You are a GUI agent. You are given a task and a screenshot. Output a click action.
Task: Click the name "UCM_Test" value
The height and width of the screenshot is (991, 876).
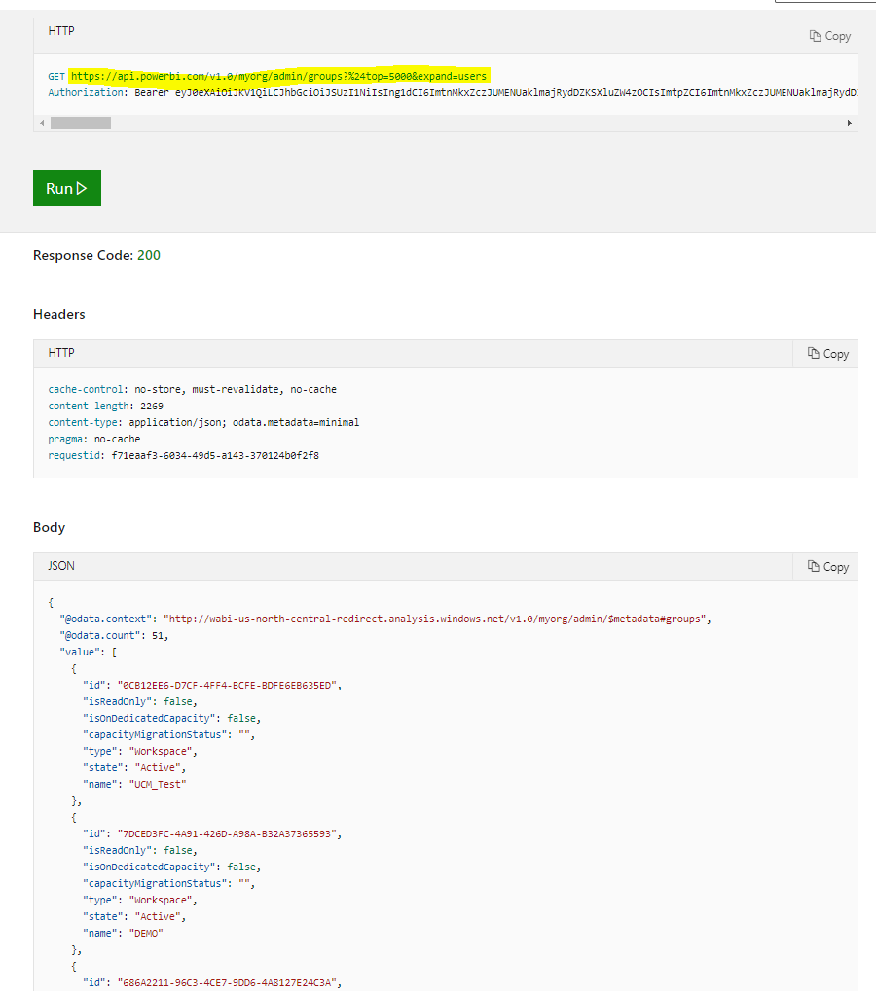pos(158,784)
